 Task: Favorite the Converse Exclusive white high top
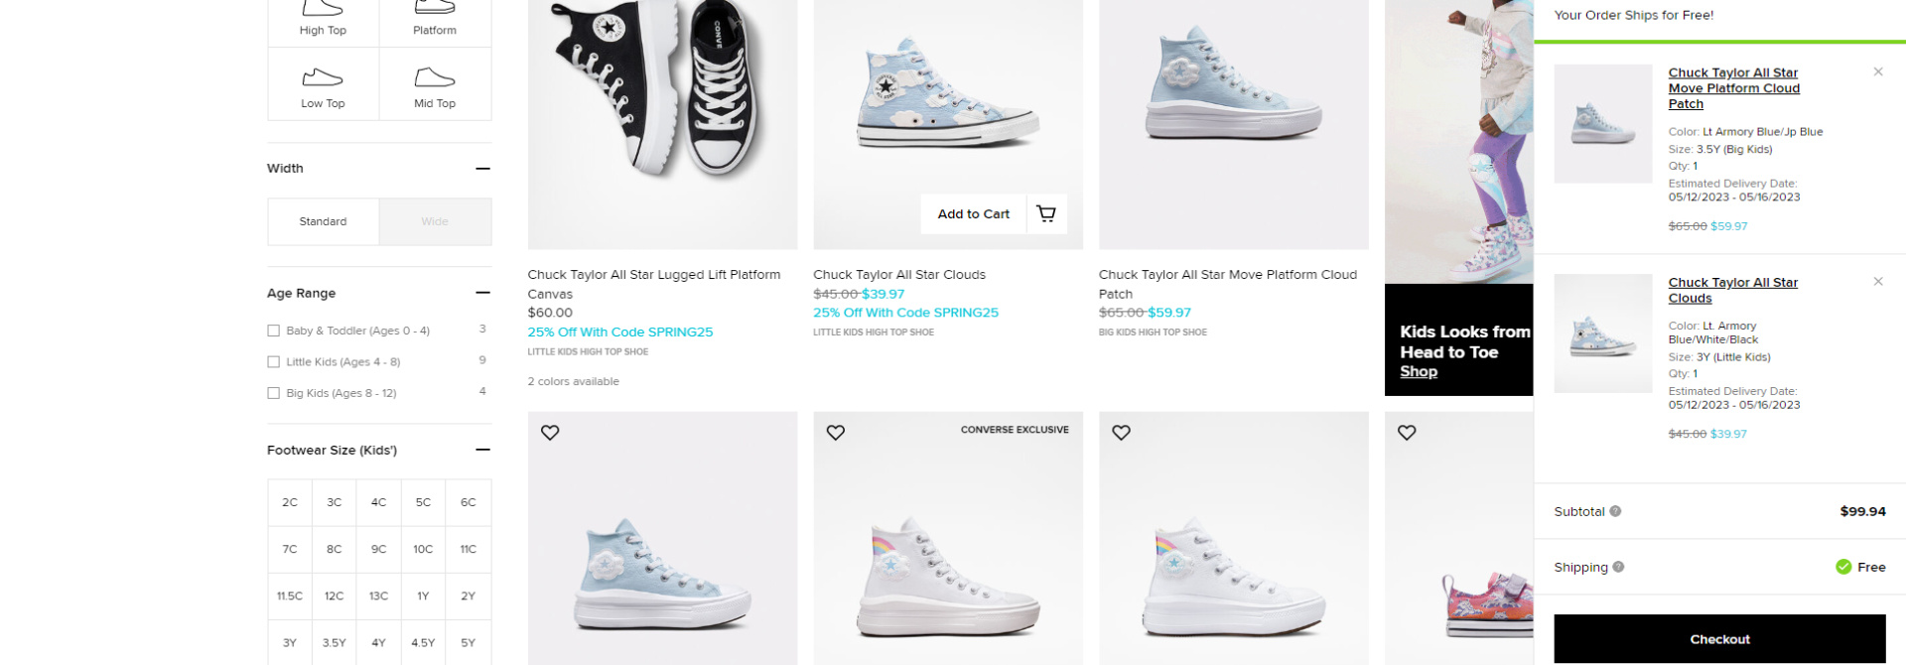(835, 432)
